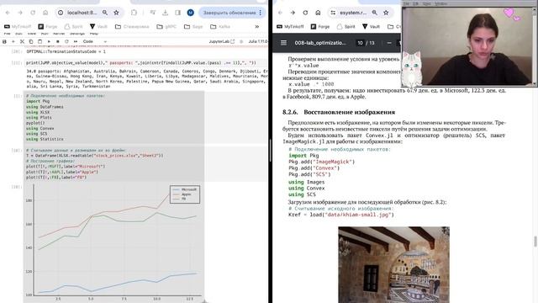This screenshot has height=303, width=538.
Task: Expand the Sage bookmark folder
Action: (x=193, y=26)
